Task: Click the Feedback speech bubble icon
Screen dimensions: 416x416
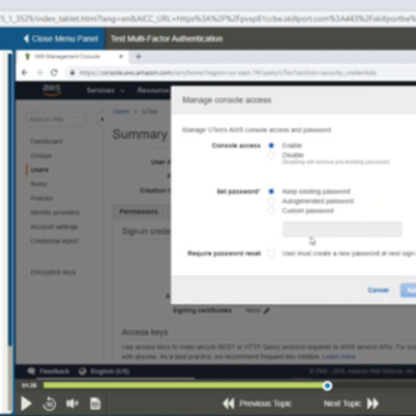Action: coord(31,371)
